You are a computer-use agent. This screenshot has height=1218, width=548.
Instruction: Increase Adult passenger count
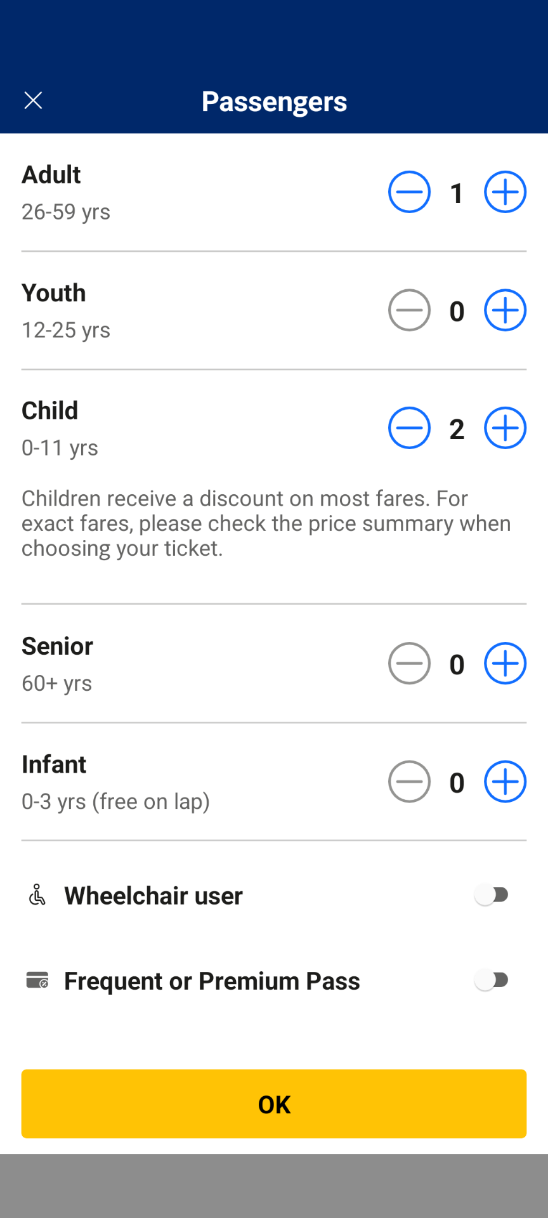505,192
